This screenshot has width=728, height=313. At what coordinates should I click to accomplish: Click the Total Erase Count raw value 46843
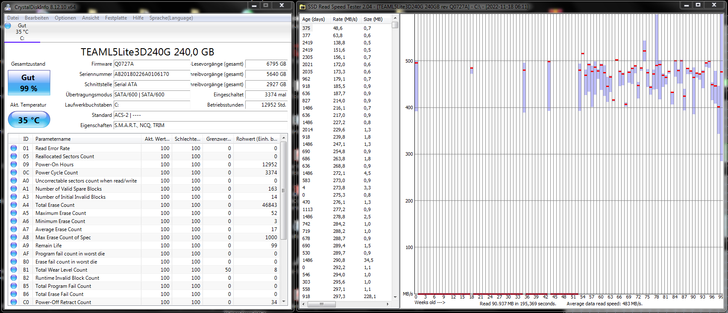coord(269,205)
